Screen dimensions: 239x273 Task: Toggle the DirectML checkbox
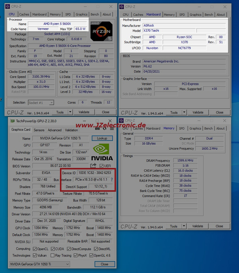[x=96, y=249]
